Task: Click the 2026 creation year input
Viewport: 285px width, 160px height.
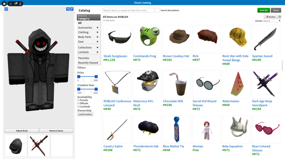Action: pyautogui.click(x=94, y=93)
